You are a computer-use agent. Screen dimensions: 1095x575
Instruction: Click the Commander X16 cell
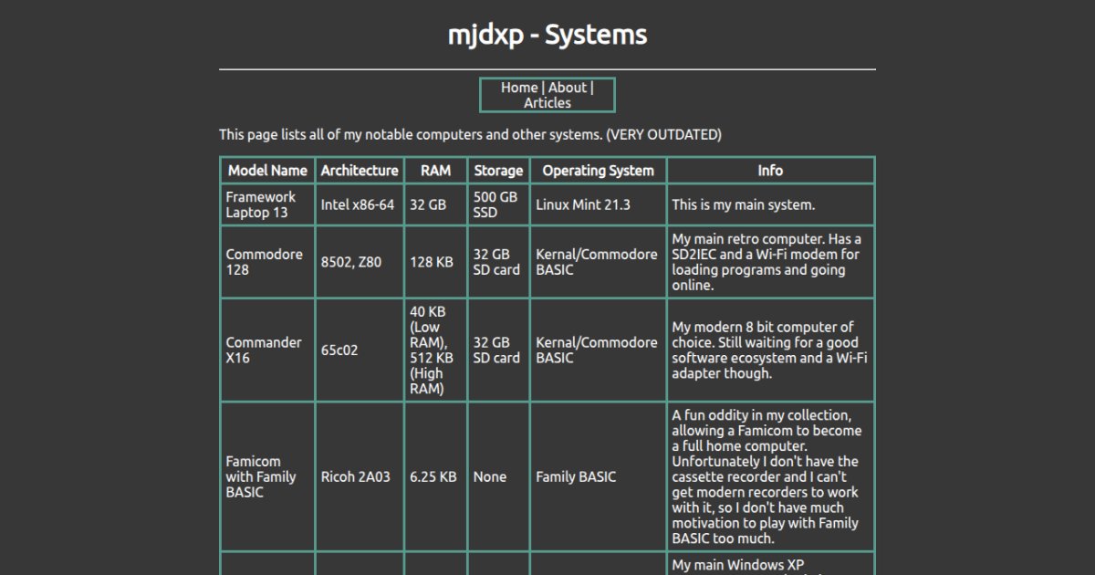pos(267,350)
